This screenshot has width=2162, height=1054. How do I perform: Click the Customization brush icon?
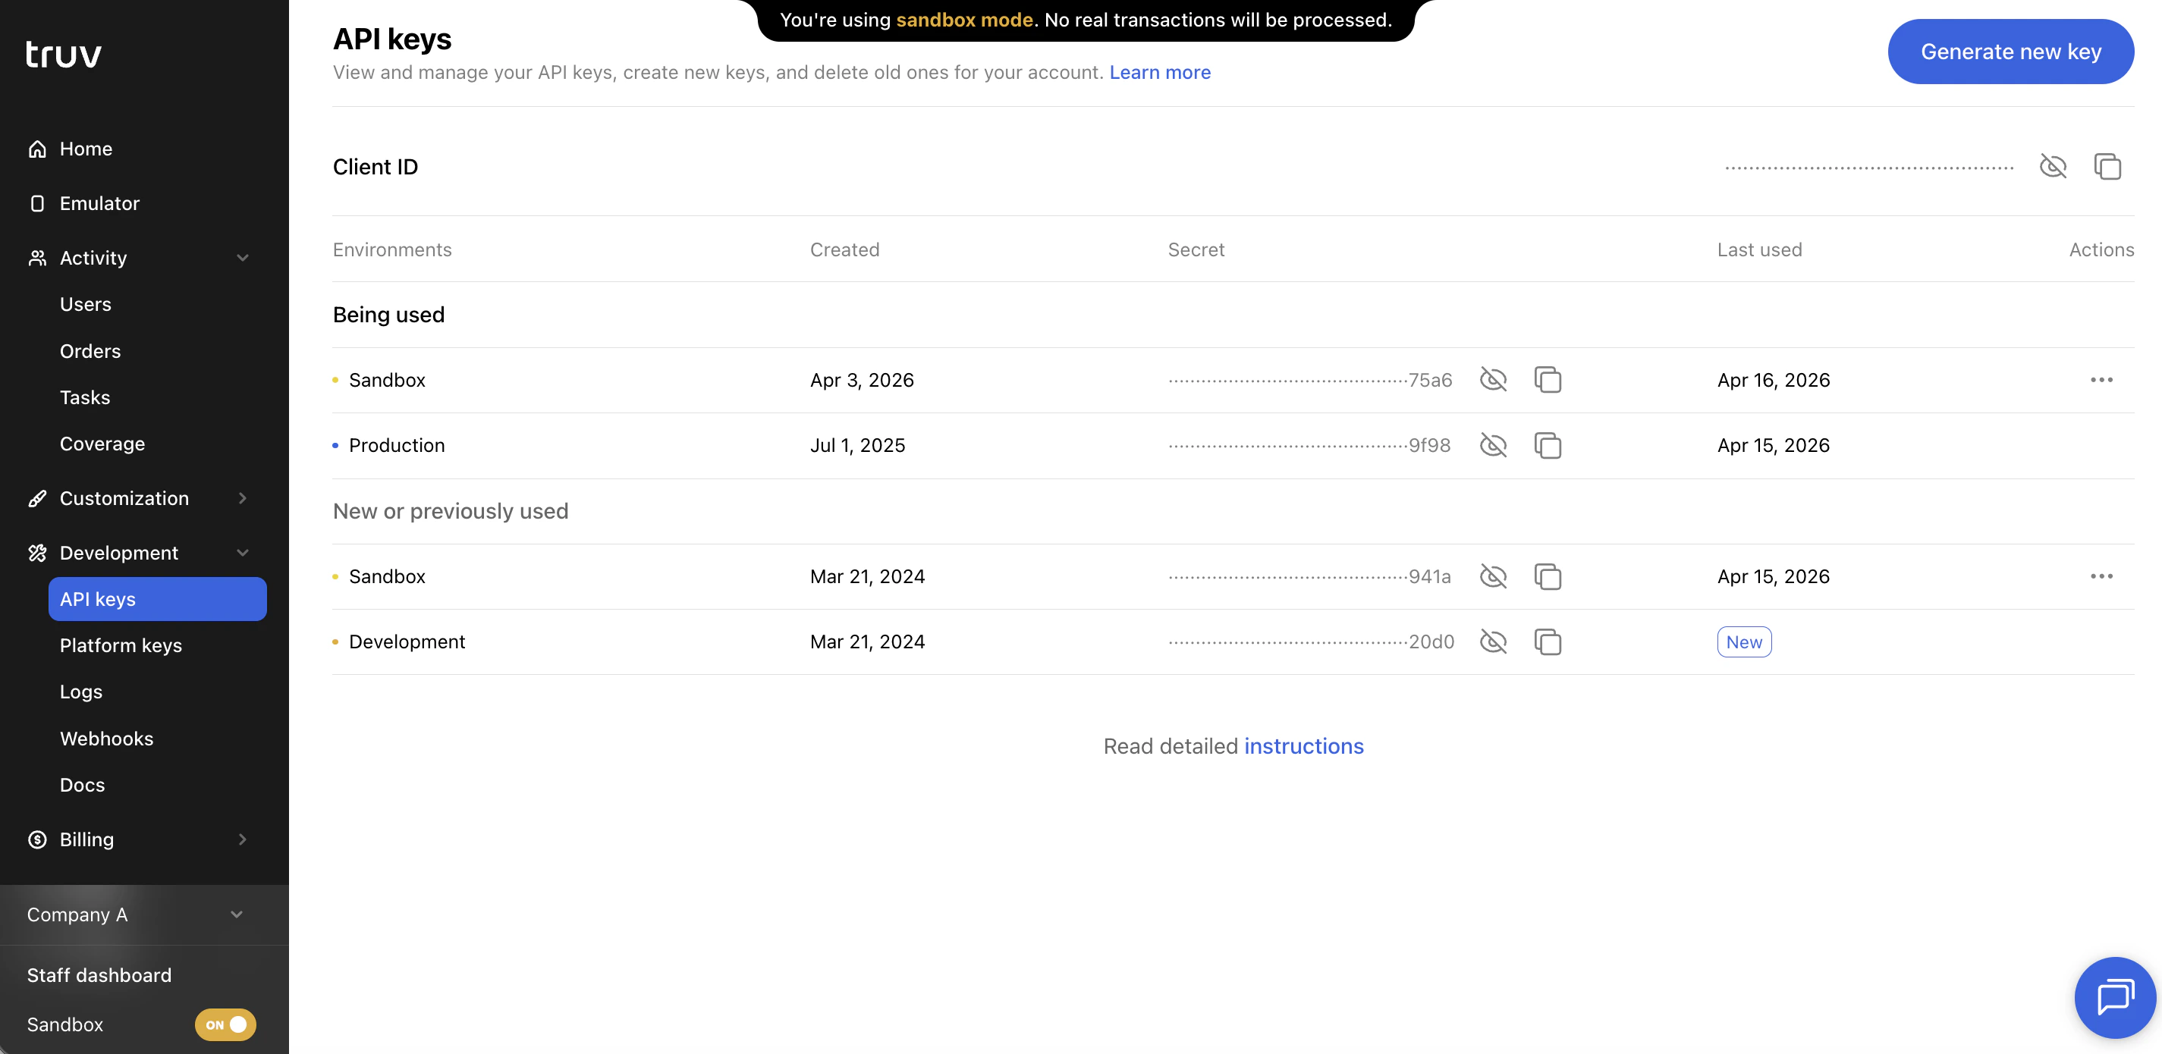pos(37,497)
